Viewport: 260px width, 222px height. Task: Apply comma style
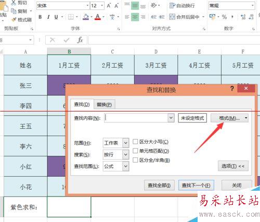click(232, 17)
